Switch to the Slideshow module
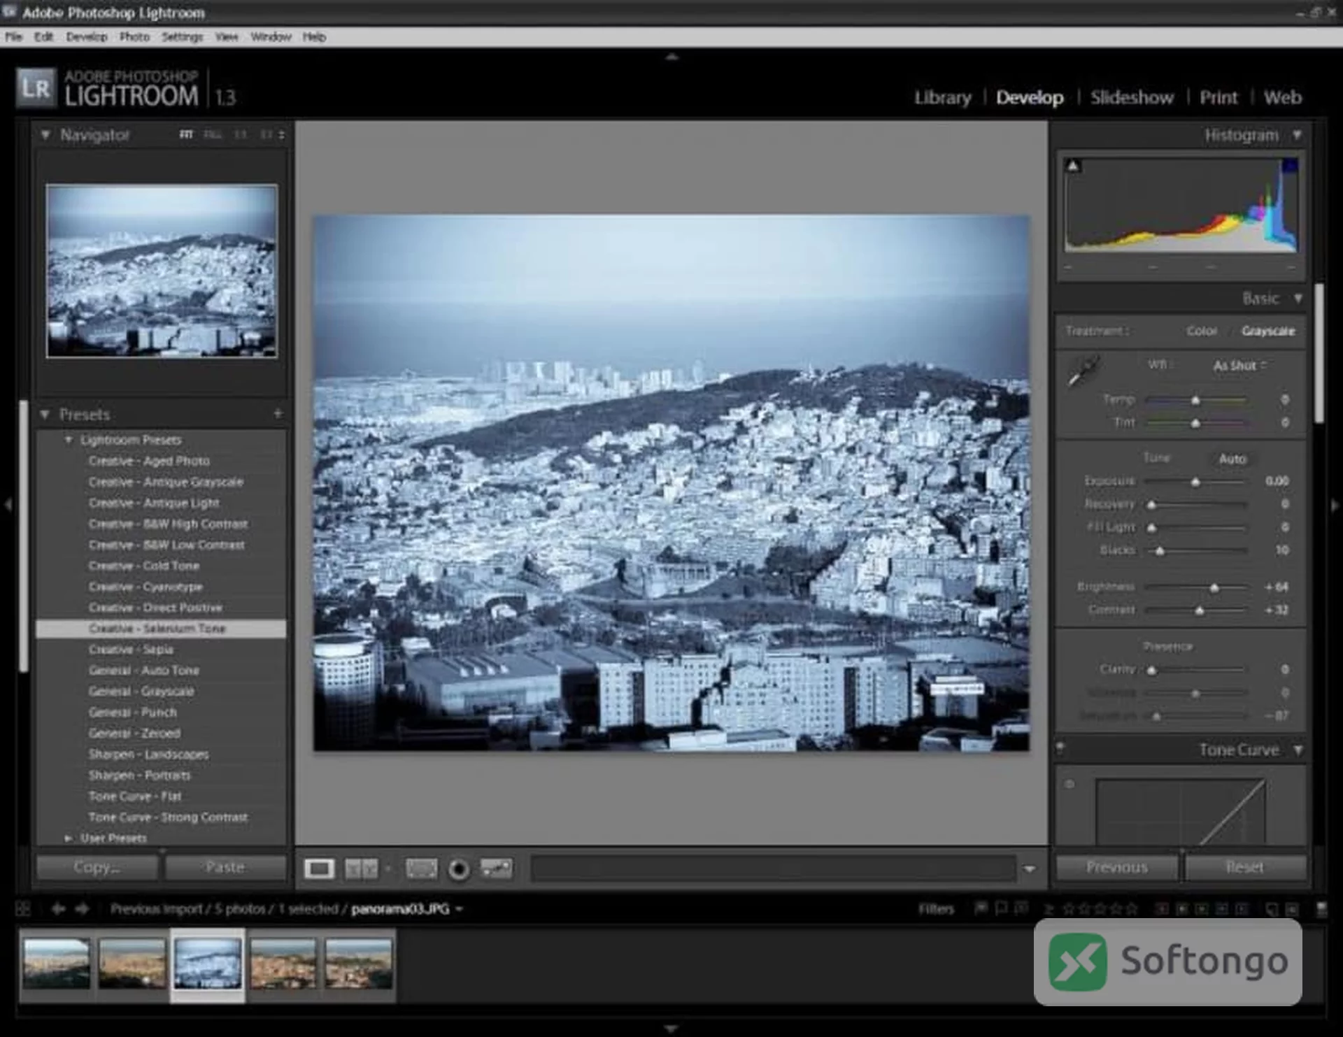Image resolution: width=1343 pixels, height=1037 pixels. [x=1132, y=97]
